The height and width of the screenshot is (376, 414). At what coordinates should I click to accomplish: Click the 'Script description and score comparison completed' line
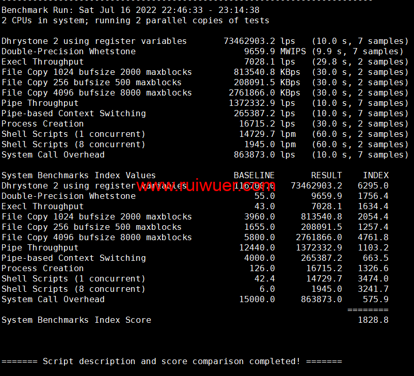(x=171, y=362)
